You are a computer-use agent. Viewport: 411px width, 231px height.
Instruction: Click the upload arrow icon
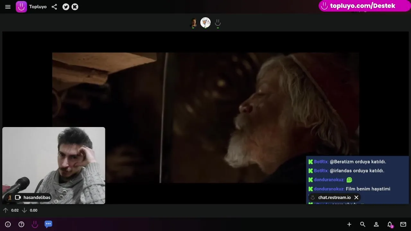point(5,210)
